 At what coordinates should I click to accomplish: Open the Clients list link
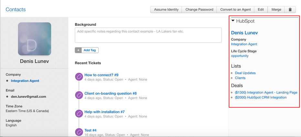tap(240, 78)
